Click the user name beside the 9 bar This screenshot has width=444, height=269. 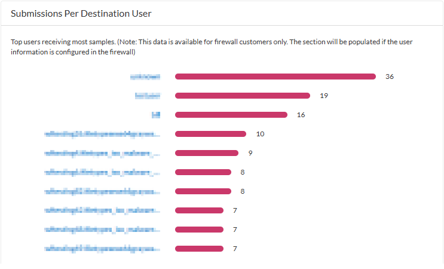pyautogui.click(x=102, y=153)
